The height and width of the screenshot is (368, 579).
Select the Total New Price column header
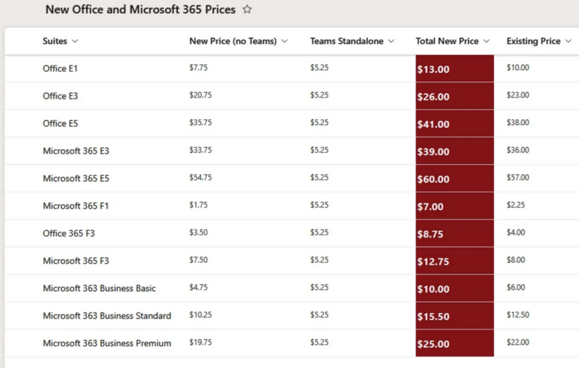pyautogui.click(x=447, y=41)
